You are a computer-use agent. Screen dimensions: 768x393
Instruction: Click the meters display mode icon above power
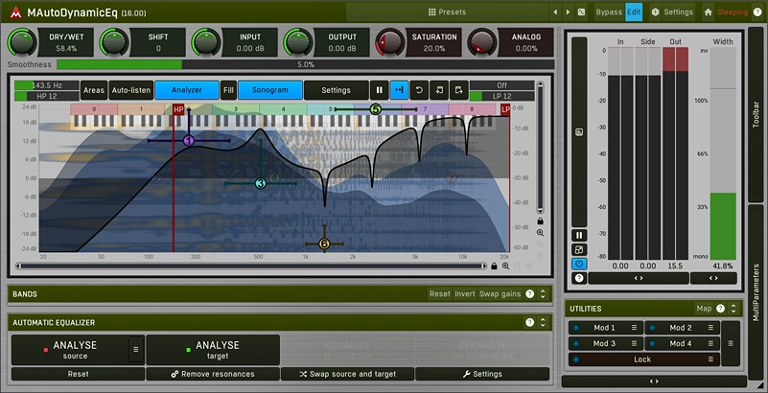click(x=579, y=249)
